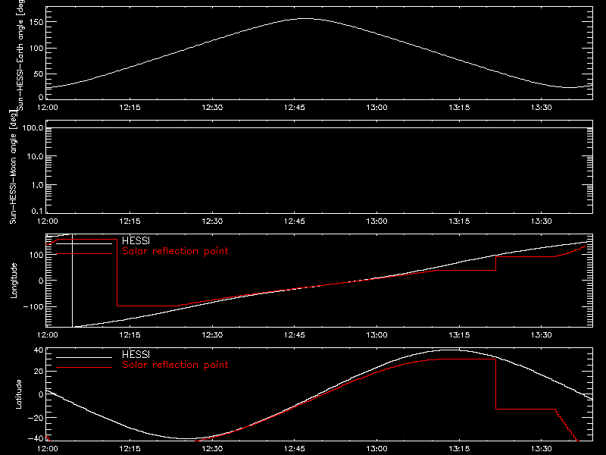606x455 pixels.
Task: Click red legend line in Longitude plot
Action: pyautogui.click(x=84, y=254)
